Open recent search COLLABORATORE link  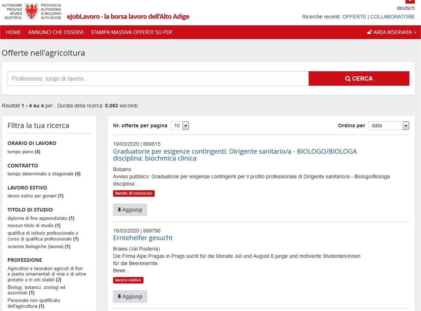tap(392, 17)
